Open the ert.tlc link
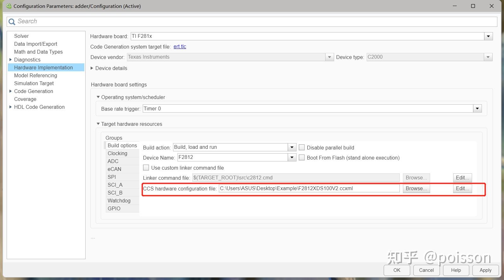The height and width of the screenshot is (280, 504). pos(180,46)
